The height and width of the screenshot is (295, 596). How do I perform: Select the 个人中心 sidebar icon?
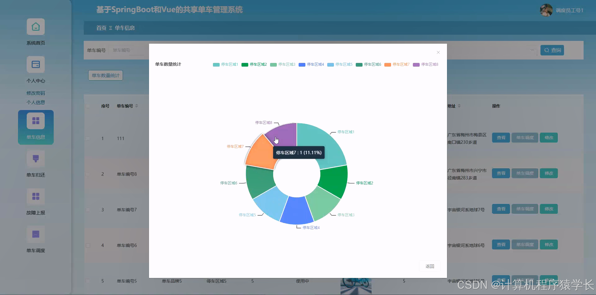(x=35, y=64)
